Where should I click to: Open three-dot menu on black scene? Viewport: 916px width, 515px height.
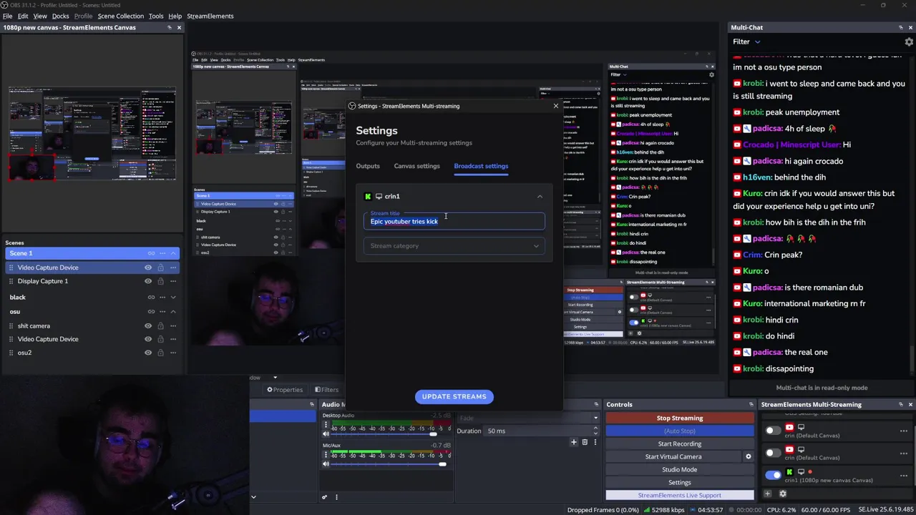pyautogui.click(x=162, y=297)
